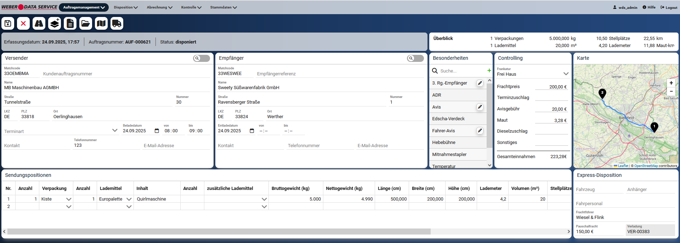This screenshot has height=243, width=680.
Task: Open the Terminart dropdown
Action: coord(115,131)
